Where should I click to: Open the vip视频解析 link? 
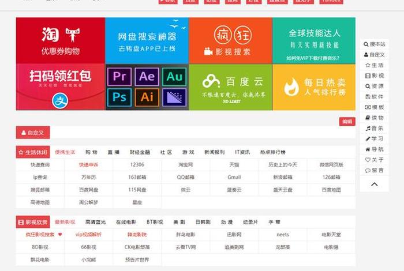[x=88, y=235]
